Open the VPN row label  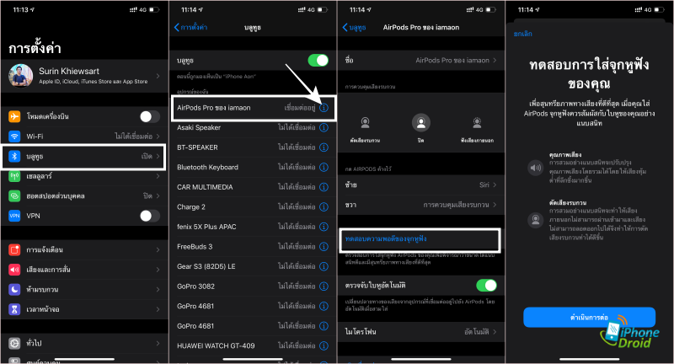(x=33, y=216)
